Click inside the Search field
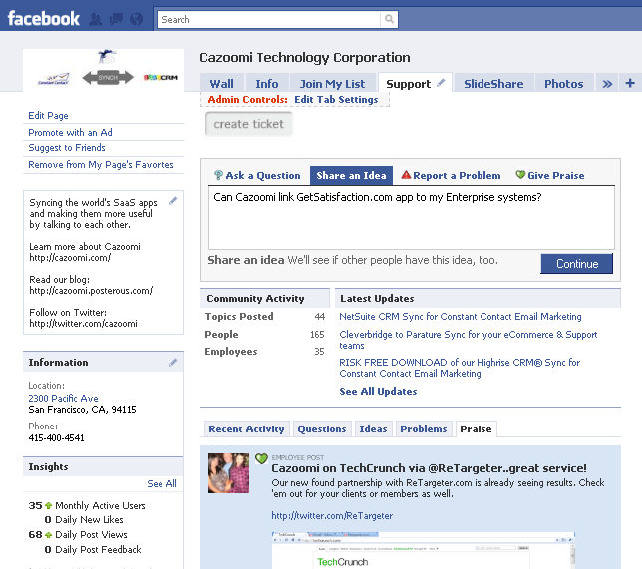The height and width of the screenshot is (569, 642). (x=269, y=19)
